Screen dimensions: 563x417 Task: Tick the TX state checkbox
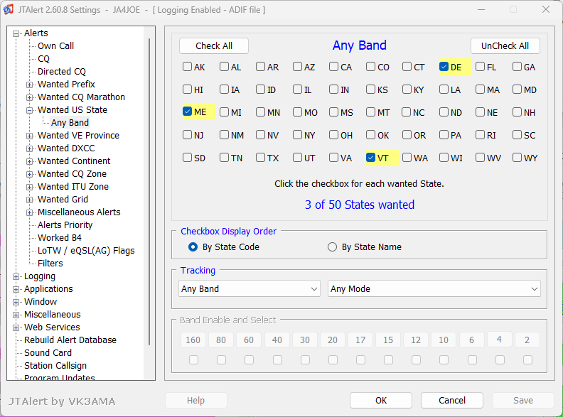click(x=260, y=158)
